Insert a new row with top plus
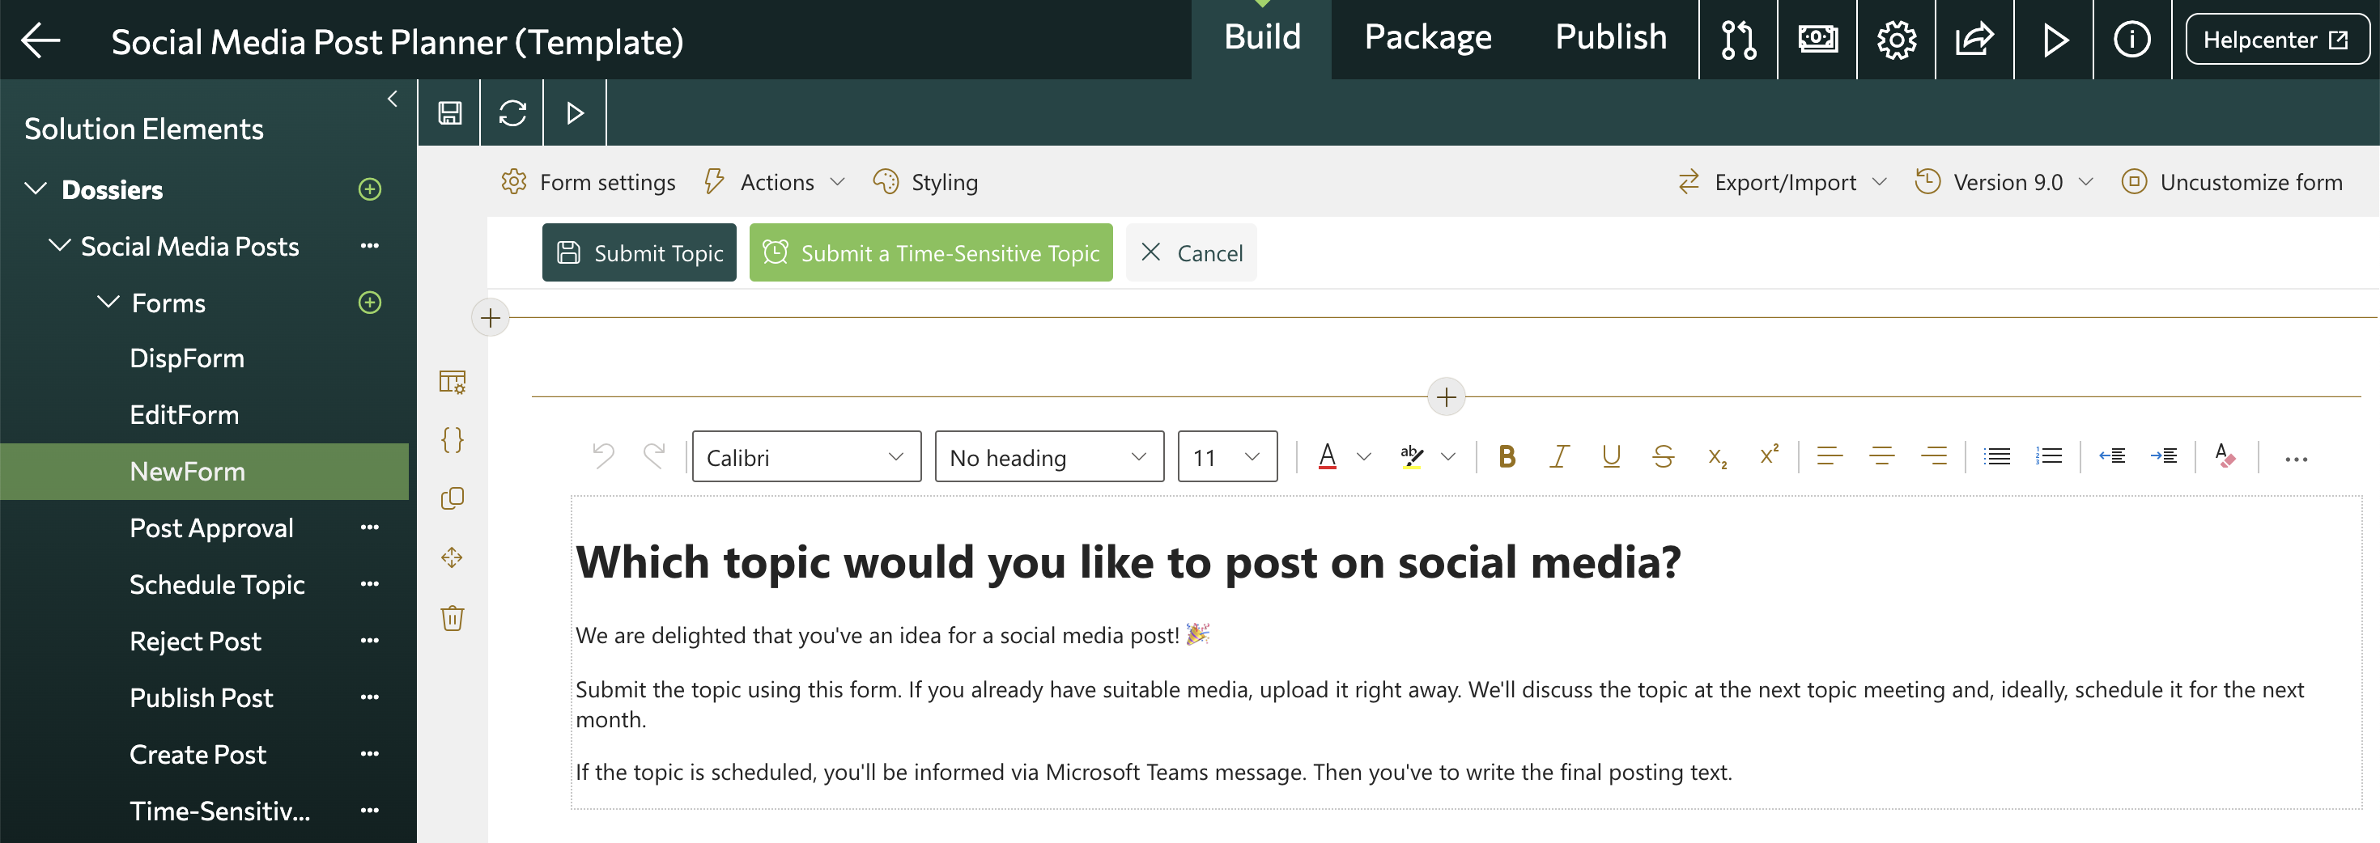Viewport: 2380px width, 843px height. (x=491, y=319)
